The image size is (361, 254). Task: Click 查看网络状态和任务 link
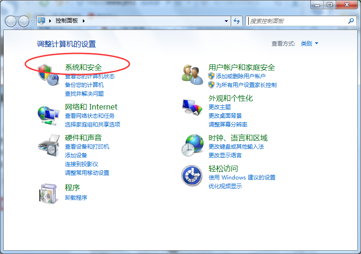coord(90,116)
